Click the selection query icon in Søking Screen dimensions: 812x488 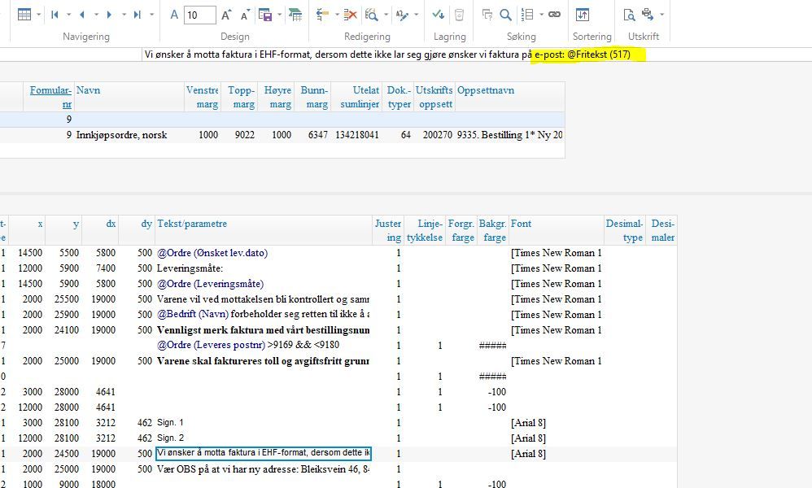pos(487,15)
